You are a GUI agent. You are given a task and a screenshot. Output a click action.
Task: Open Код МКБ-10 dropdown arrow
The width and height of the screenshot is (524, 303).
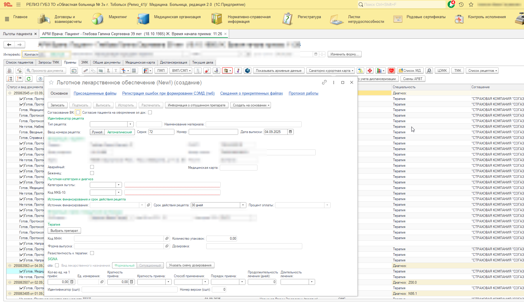coord(118,193)
